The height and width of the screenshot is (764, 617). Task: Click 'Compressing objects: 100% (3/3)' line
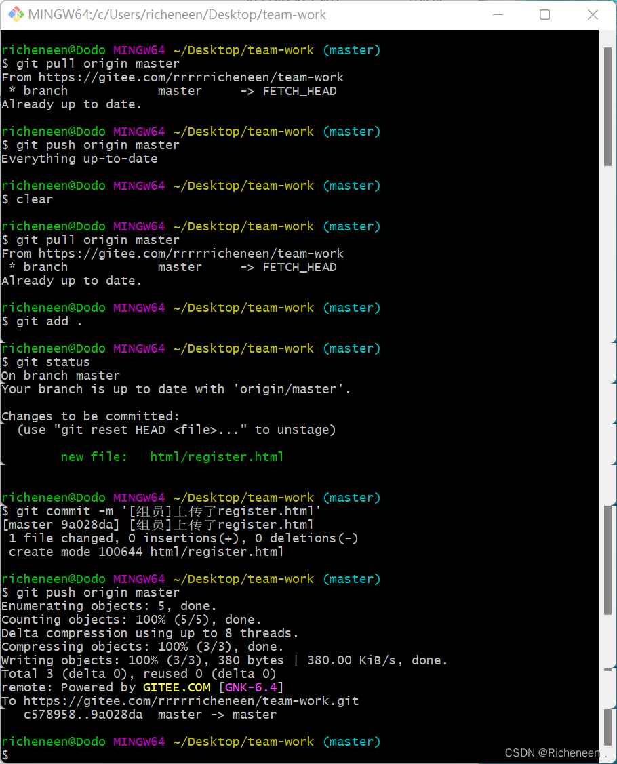[142, 647]
